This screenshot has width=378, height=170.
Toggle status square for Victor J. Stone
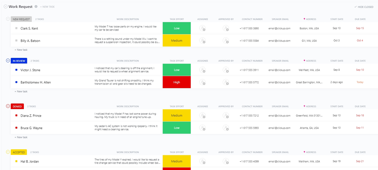pos(16,70)
